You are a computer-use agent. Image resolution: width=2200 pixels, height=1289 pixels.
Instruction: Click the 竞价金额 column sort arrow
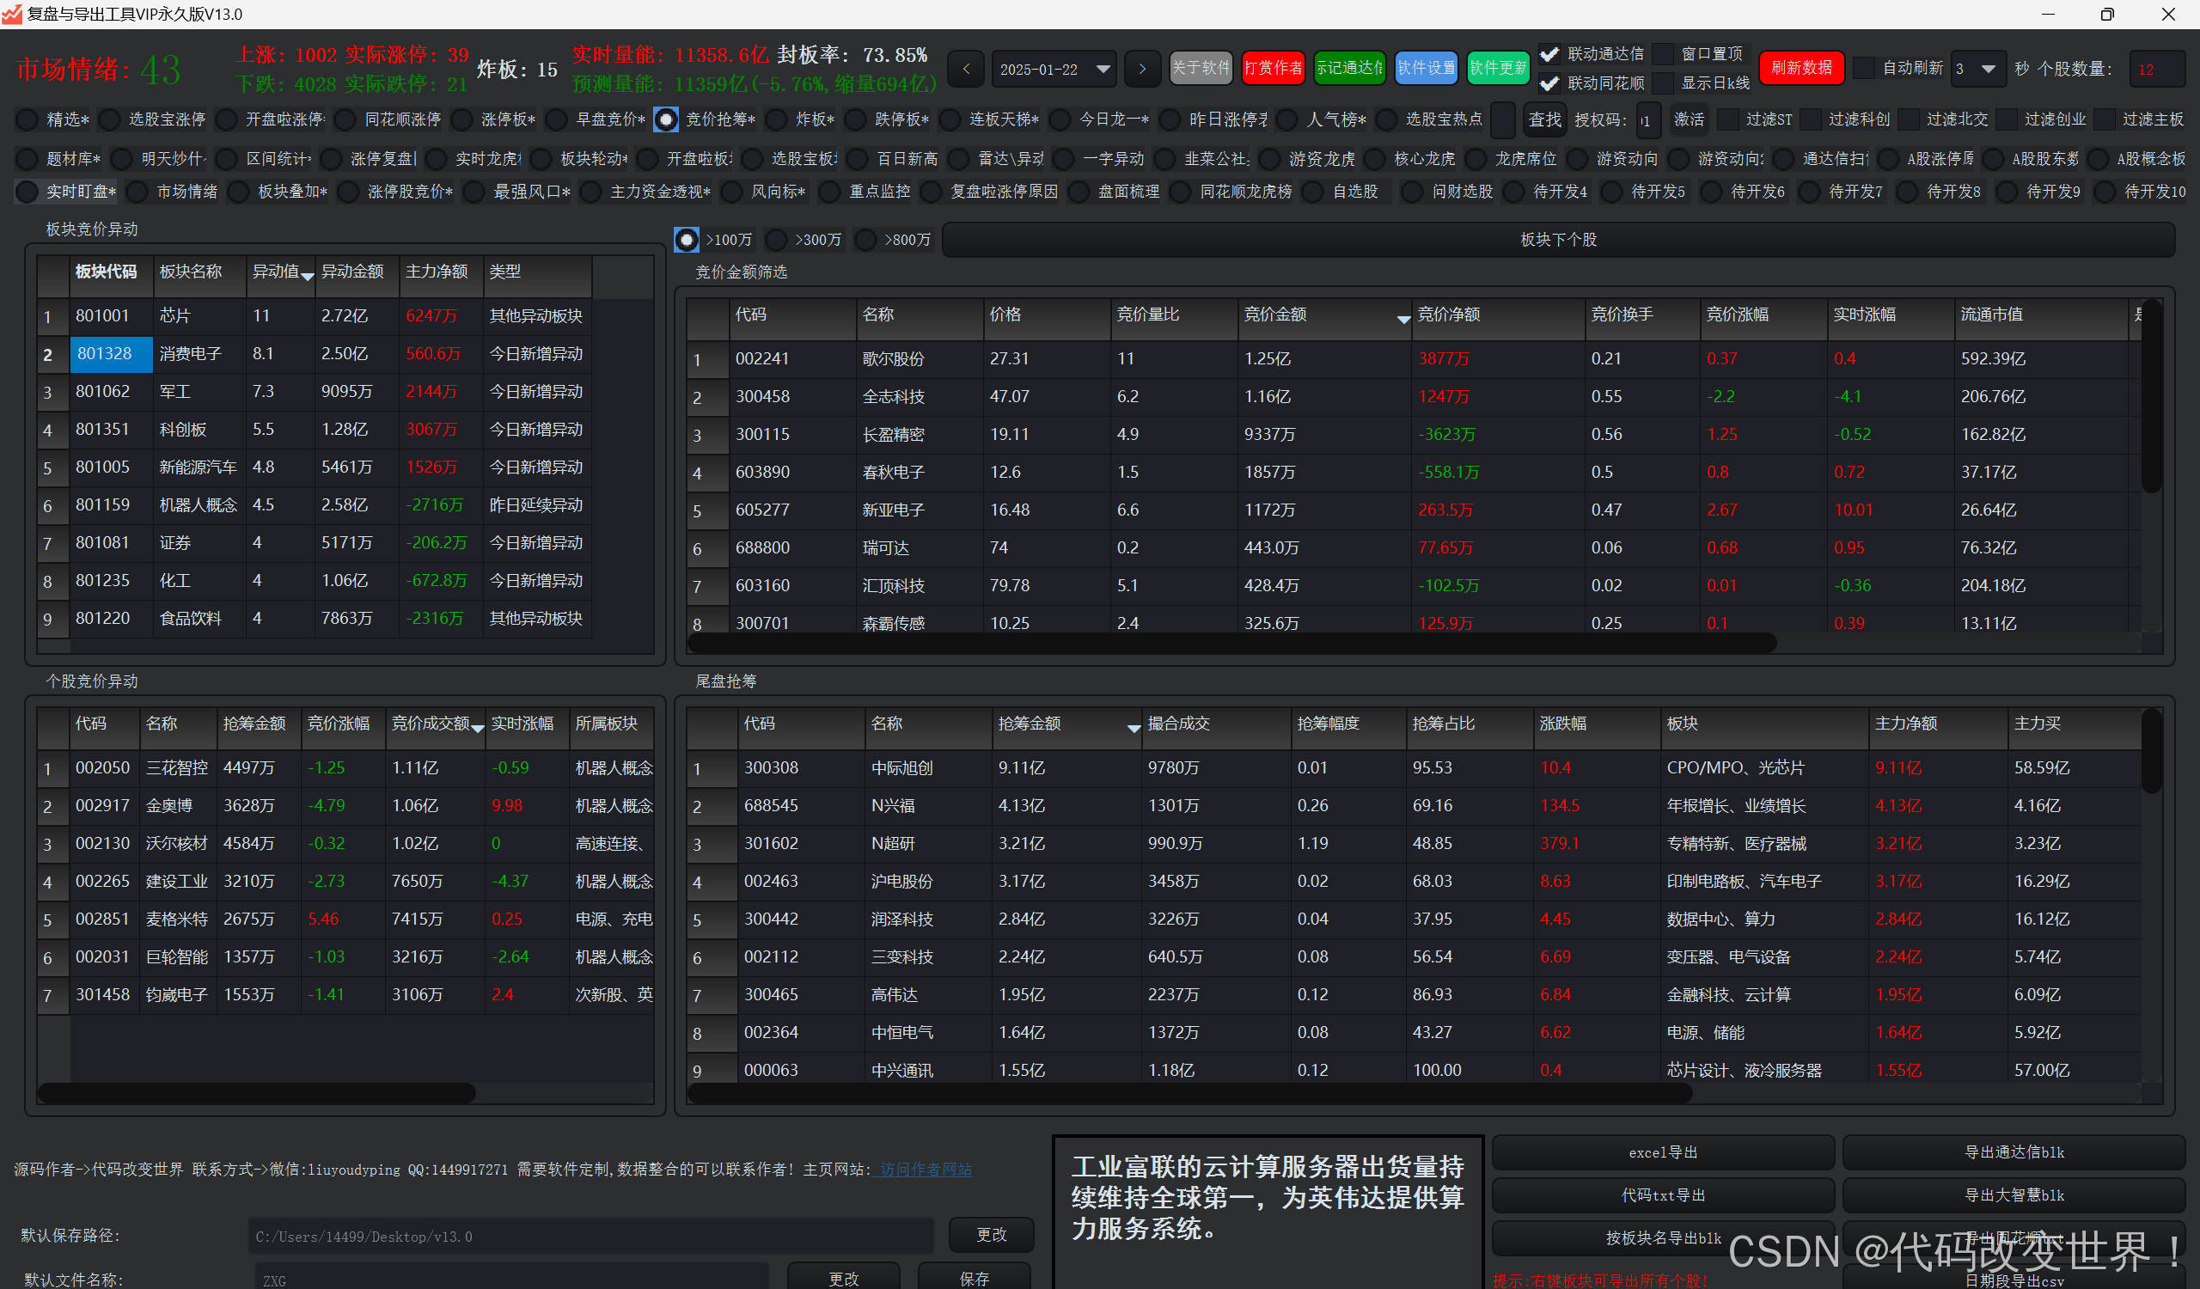coord(1403,320)
